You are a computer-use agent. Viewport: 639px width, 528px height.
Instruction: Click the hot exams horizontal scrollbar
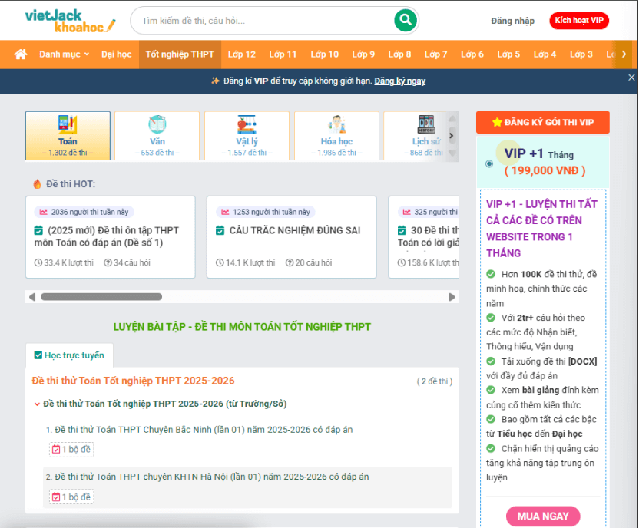pyautogui.click(x=101, y=297)
